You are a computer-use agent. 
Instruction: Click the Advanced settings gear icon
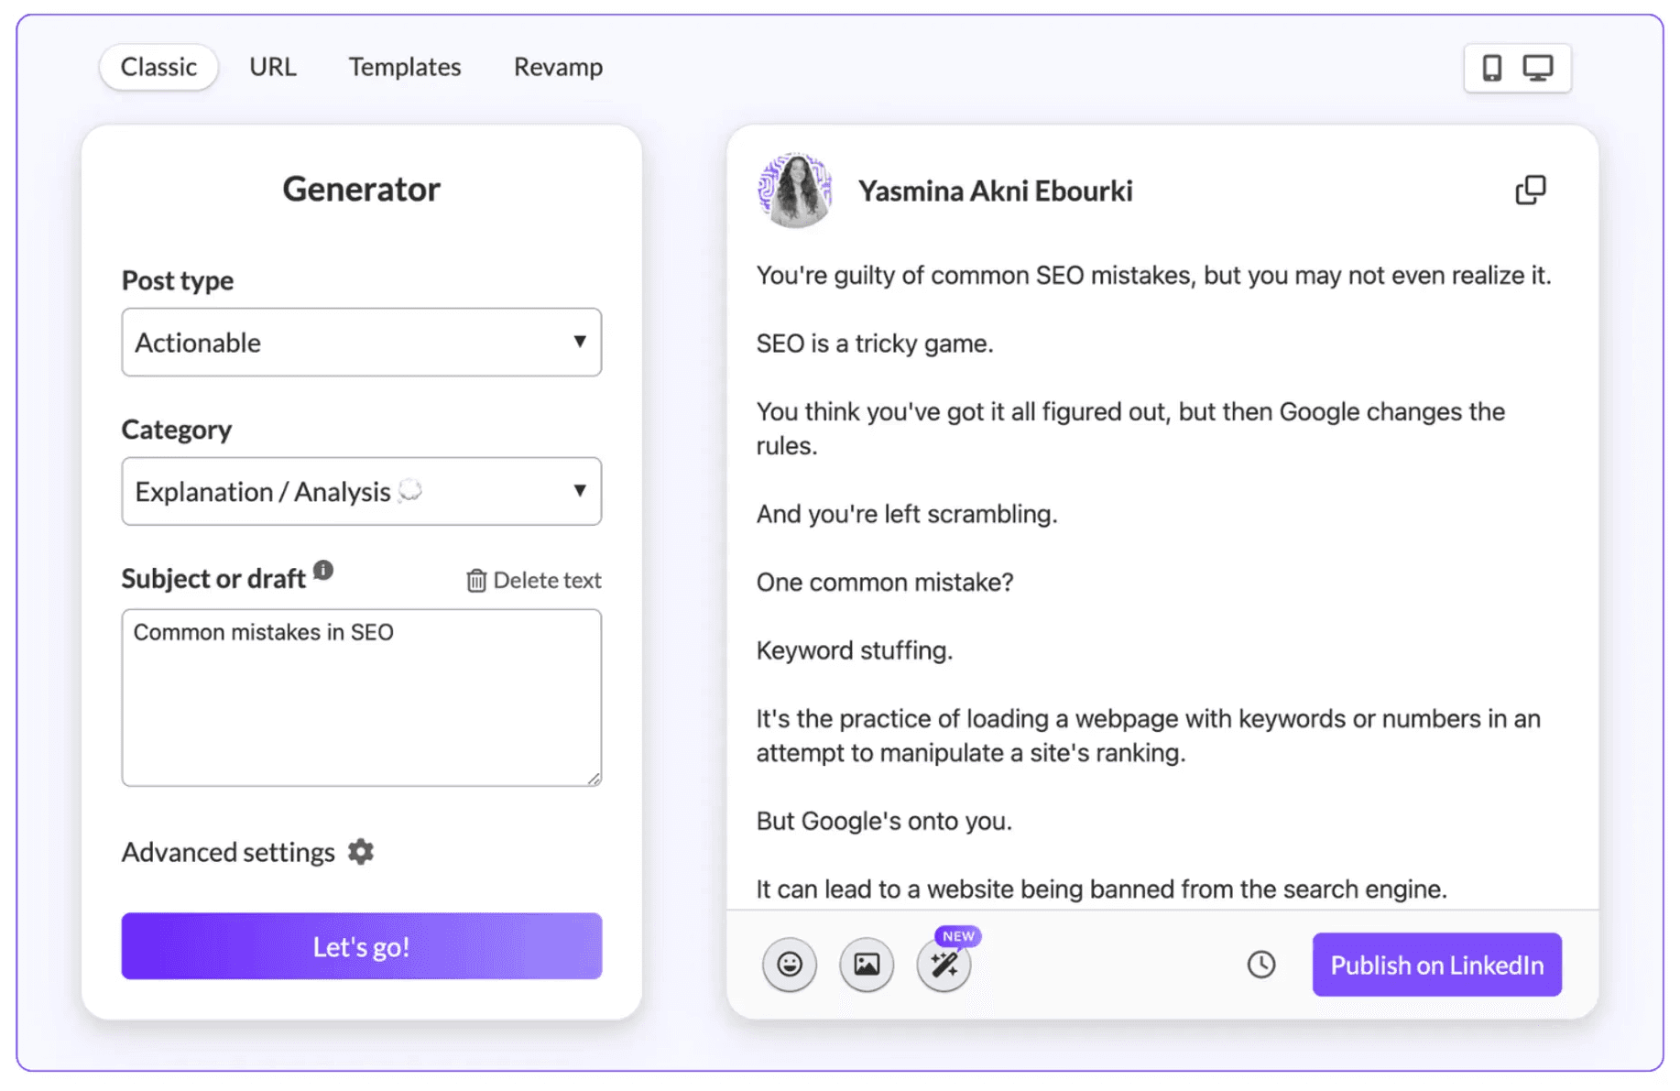point(361,852)
